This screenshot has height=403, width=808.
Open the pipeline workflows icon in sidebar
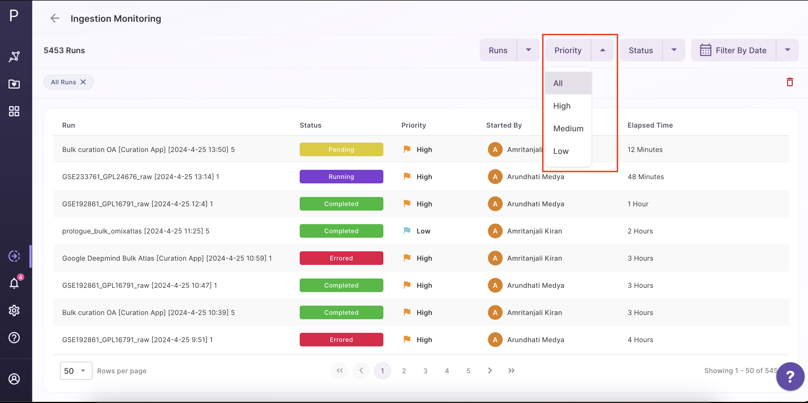pyautogui.click(x=14, y=57)
